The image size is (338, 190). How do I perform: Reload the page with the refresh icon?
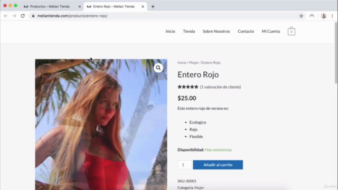tap(23, 16)
